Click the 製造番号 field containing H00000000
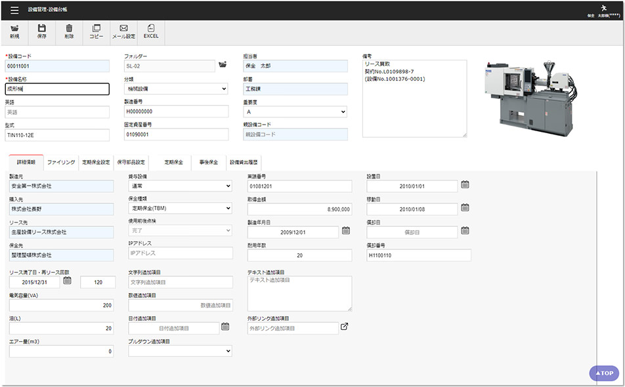 176,112
